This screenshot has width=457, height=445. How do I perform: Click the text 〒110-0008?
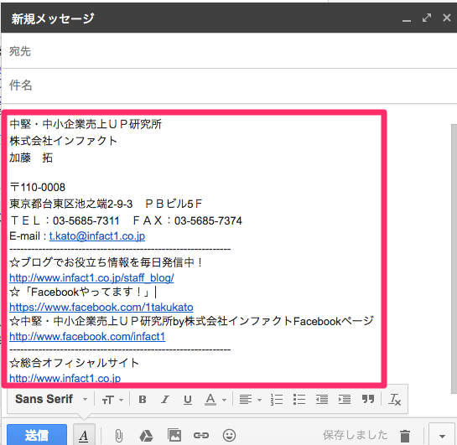coord(37,187)
